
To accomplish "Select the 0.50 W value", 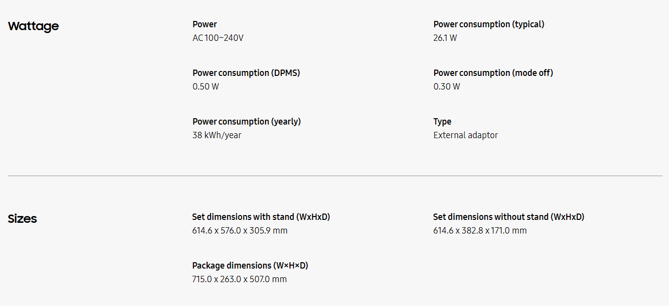I will click(x=206, y=87).
